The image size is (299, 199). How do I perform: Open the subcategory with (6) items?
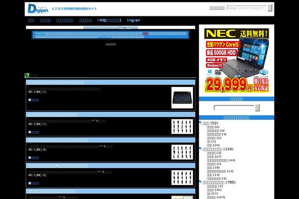213,127
